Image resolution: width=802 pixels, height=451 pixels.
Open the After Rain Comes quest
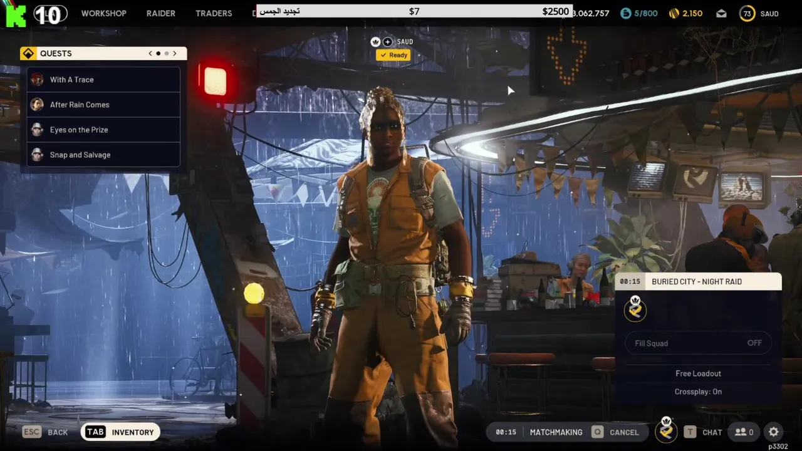[x=103, y=105]
